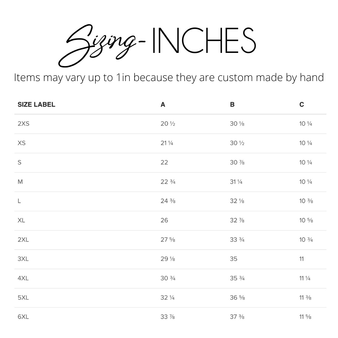Select the 24 ⅜ value for size L
Screen dimensions: 338x338
[x=168, y=201]
